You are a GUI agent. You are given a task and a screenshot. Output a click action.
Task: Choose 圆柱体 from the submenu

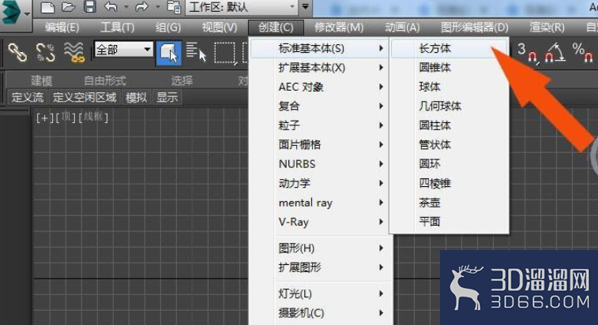[x=449, y=125]
